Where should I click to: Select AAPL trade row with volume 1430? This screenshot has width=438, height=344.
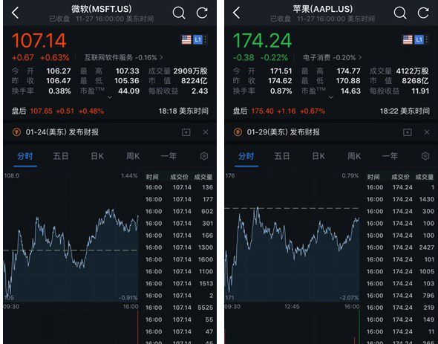point(400,199)
